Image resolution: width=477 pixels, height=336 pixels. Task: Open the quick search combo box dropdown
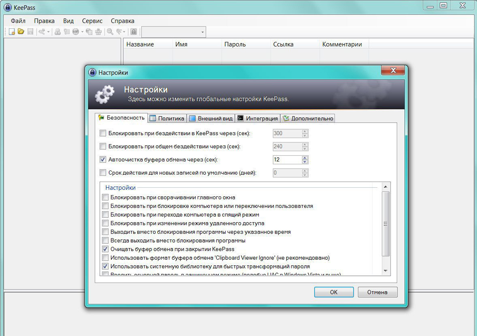[x=202, y=32]
